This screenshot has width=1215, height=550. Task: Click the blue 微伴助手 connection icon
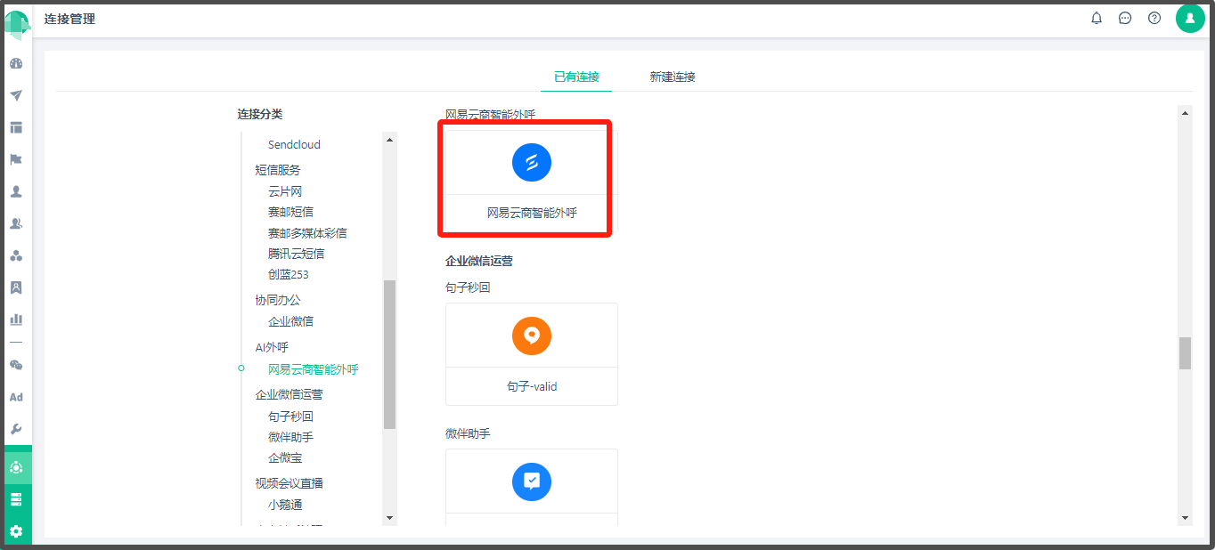tap(532, 481)
